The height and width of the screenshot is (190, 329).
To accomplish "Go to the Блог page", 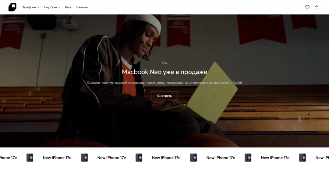I will 68,7.
